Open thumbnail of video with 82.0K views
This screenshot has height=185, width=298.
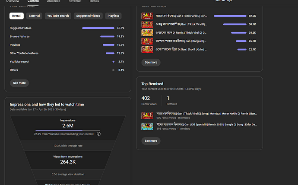147,16
